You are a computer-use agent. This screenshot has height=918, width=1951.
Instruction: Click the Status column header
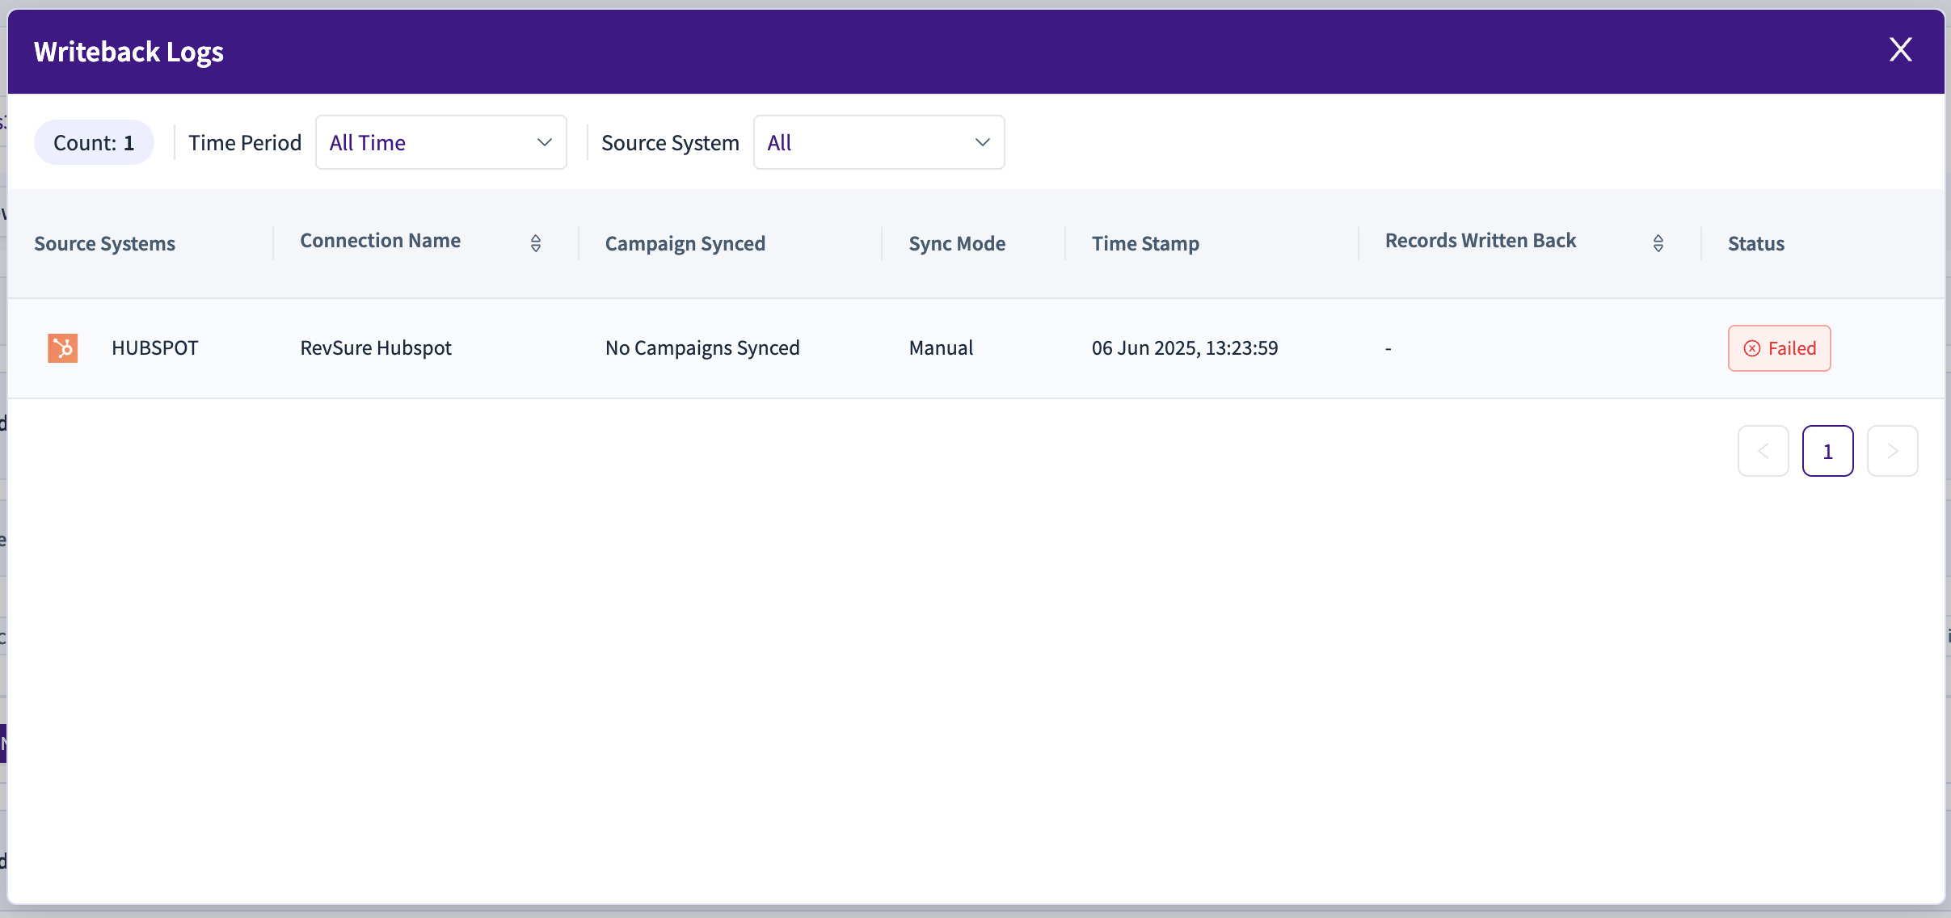click(1755, 243)
